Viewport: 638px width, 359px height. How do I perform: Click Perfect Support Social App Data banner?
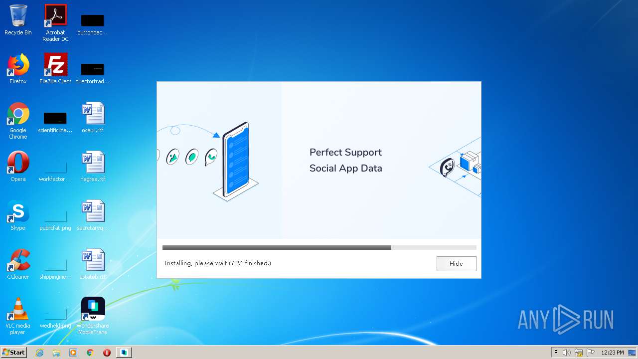coord(345,160)
